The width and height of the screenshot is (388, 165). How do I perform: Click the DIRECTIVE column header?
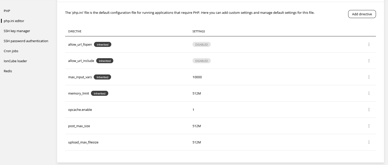click(x=75, y=31)
